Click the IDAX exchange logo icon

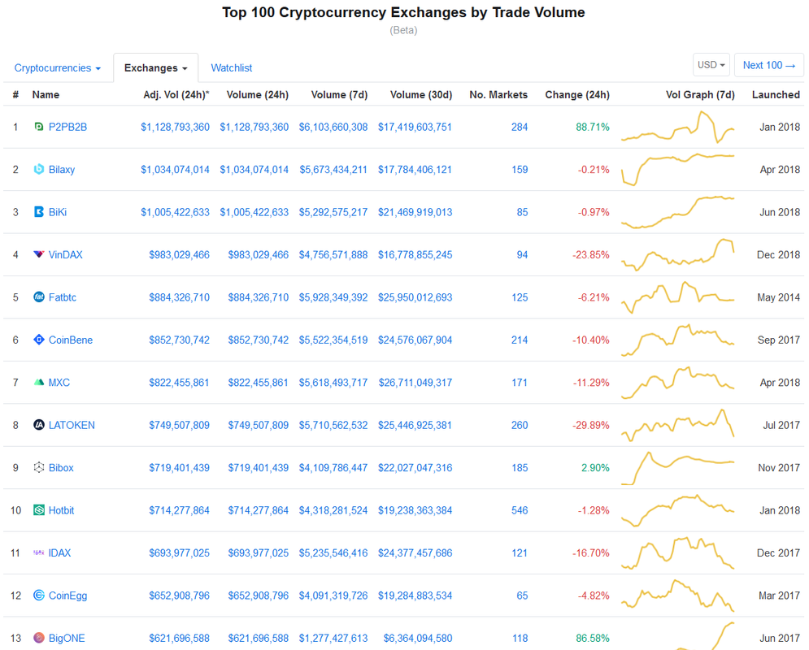tap(39, 552)
